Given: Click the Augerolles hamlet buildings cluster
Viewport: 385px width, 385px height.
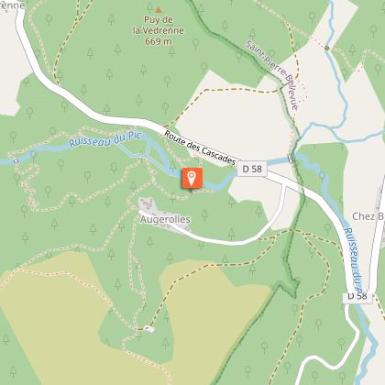Looking at the screenshot, I should point(147,204).
